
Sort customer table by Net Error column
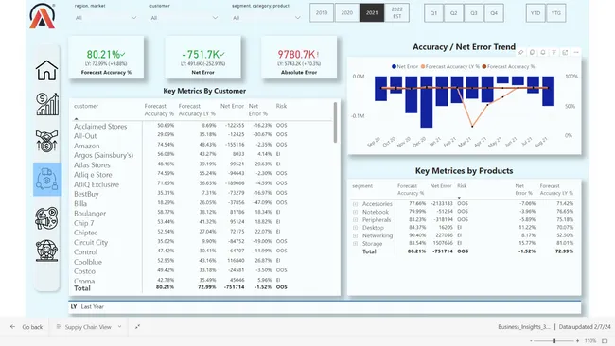pos(232,106)
